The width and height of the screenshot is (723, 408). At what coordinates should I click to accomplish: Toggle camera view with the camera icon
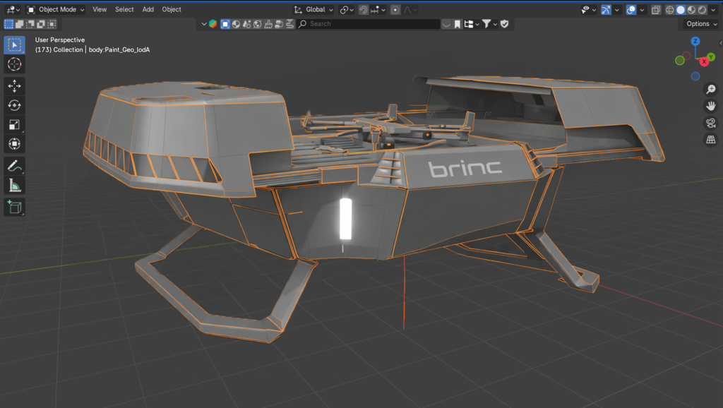click(711, 123)
